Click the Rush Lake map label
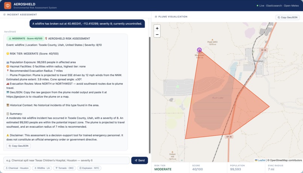 click(218, 98)
